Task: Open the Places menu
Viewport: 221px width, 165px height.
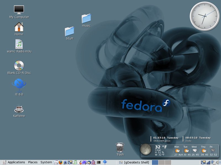Action: click(33, 162)
